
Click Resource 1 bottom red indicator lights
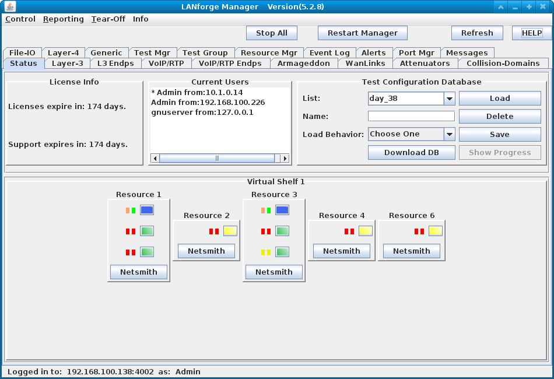131,252
